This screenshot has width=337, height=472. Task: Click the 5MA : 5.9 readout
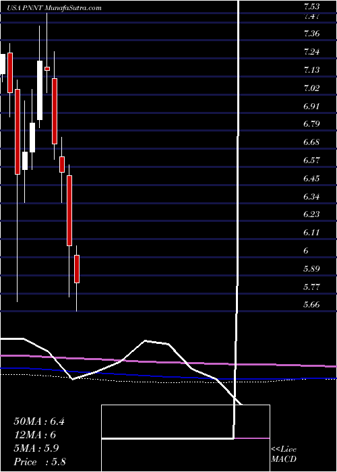click(36, 448)
